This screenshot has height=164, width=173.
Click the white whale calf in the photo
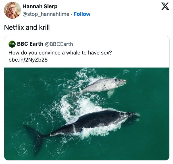click(104, 85)
